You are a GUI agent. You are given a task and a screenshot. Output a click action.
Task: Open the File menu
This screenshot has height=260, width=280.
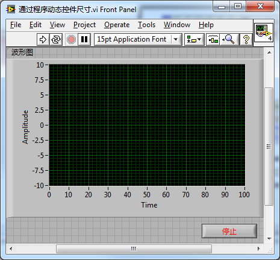coord(16,25)
